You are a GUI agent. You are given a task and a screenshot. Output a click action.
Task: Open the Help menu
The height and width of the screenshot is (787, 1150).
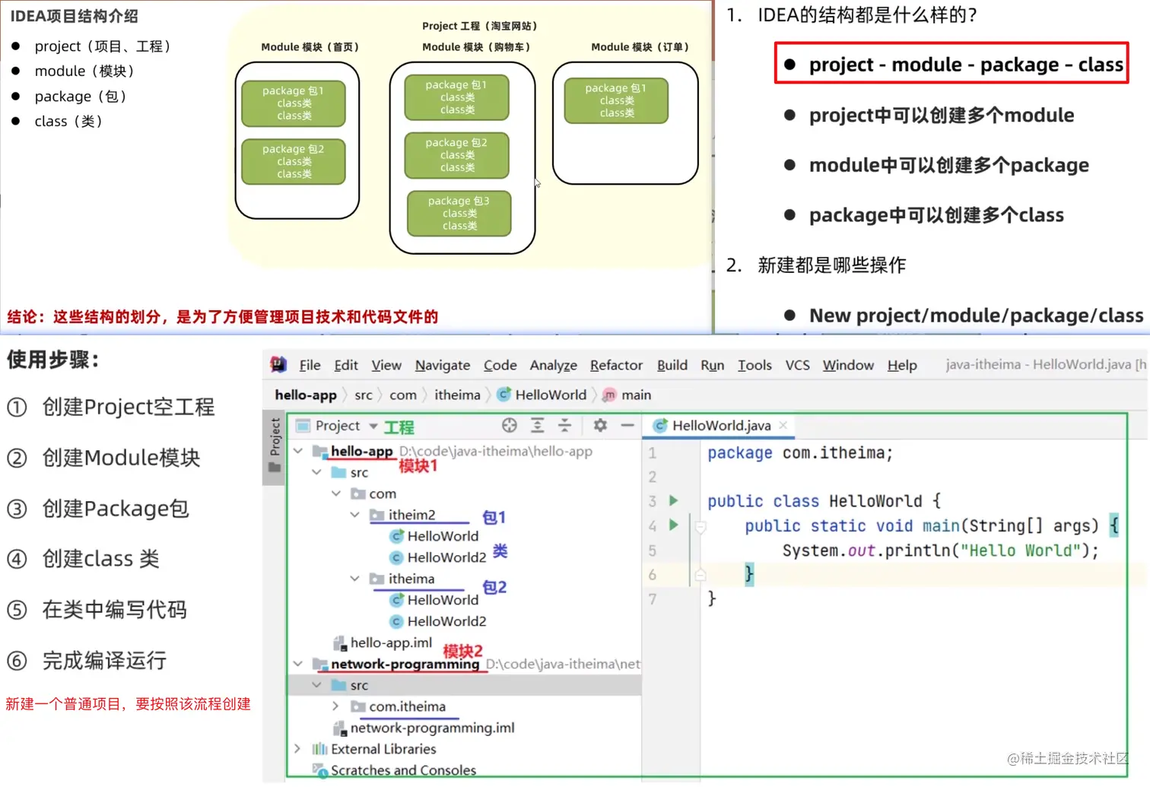point(902,366)
